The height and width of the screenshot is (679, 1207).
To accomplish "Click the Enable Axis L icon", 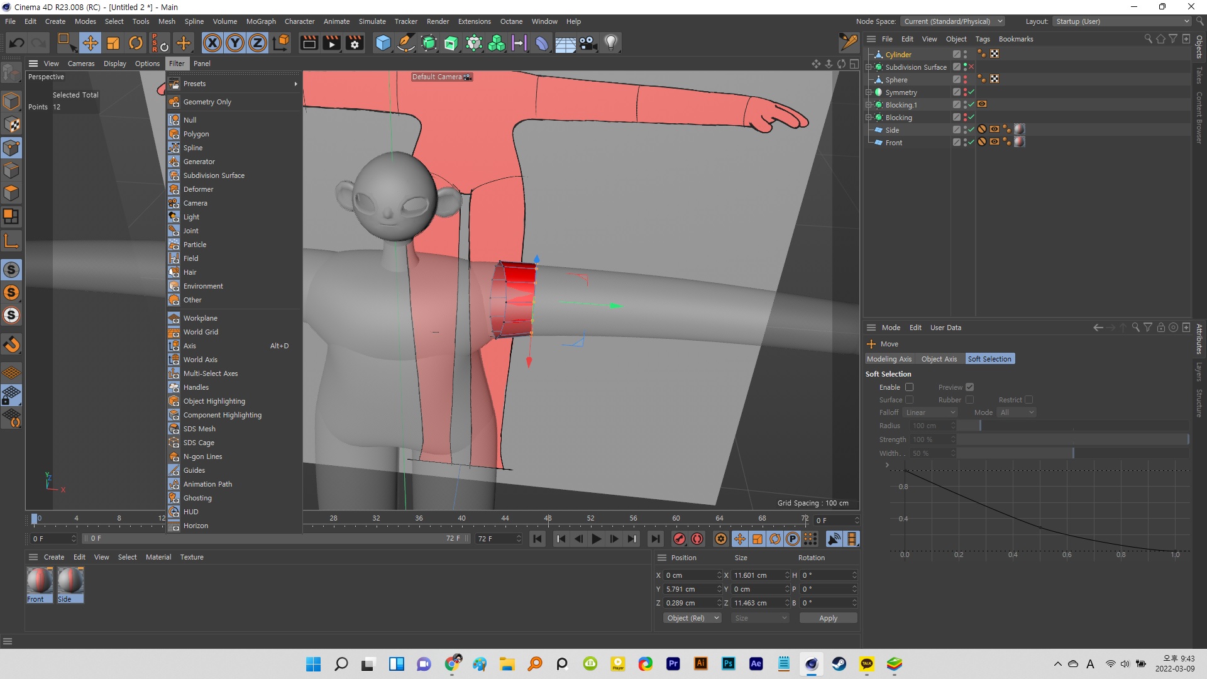I will point(11,241).
